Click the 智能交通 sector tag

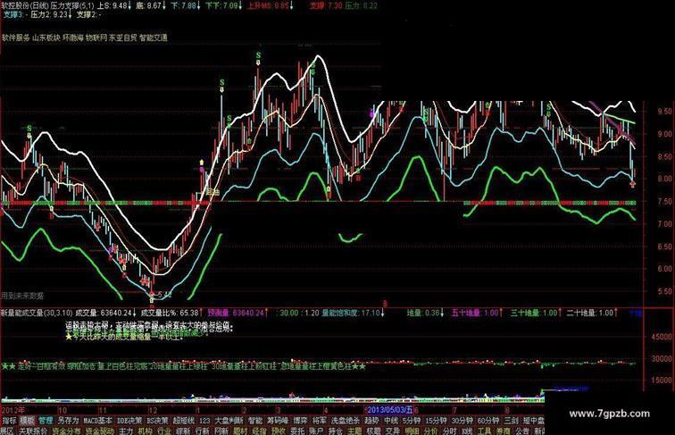154,38
